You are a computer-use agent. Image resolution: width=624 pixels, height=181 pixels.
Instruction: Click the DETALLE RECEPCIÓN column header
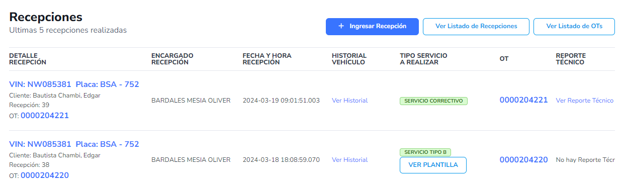(x=28, y=59)
